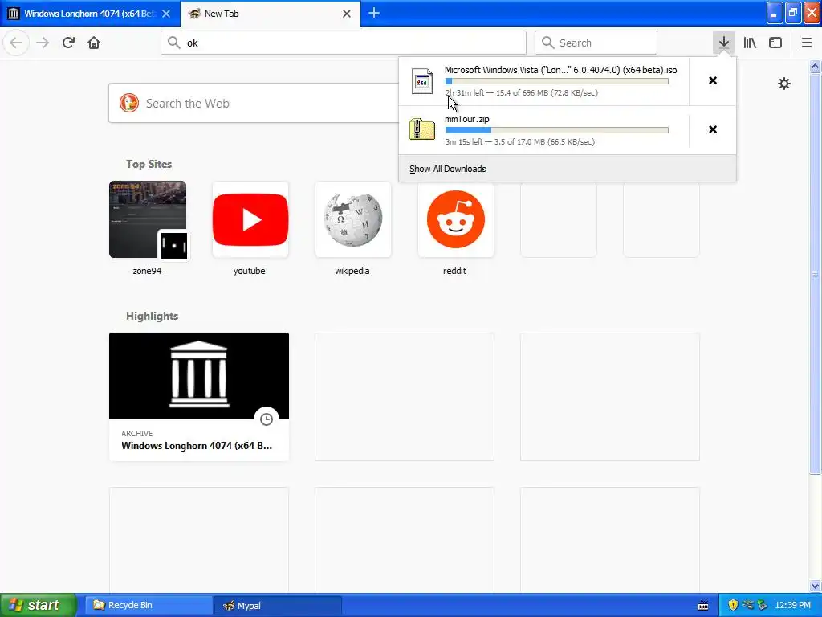Viewport: 822px width, 617px height.
Task: Toggle the sidebar view icon
Action: (x=775, y=43)
